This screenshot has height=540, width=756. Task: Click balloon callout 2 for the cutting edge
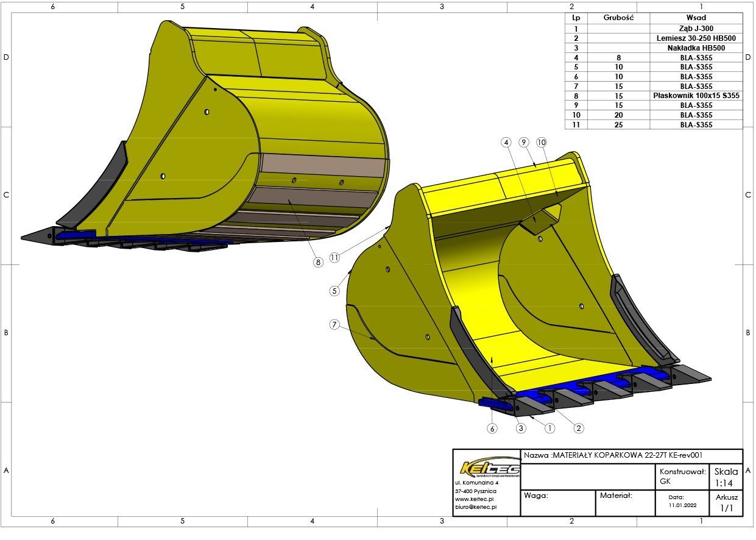click(579, 428)
